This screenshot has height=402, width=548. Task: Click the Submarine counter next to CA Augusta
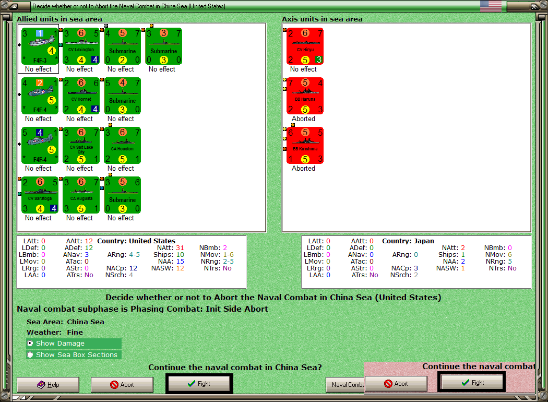click(x=122, y=195)
